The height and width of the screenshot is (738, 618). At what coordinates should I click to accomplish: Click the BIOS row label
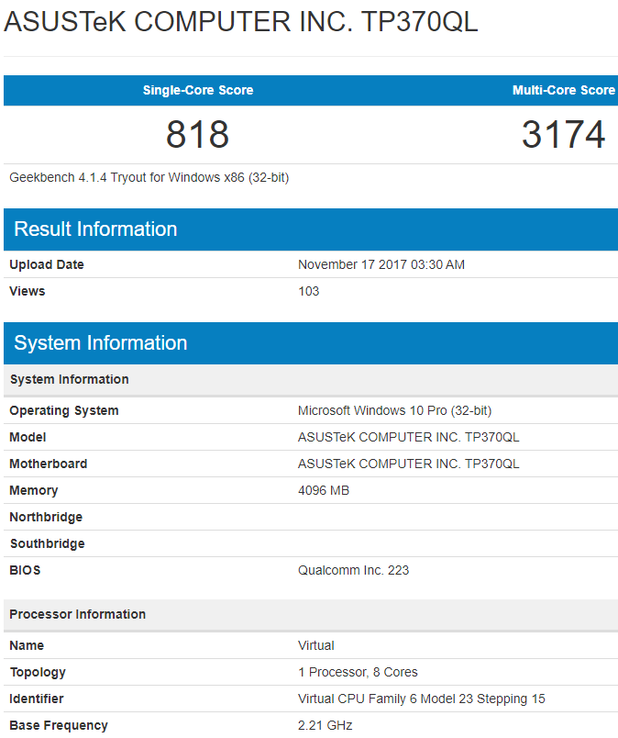tap(25, 570)
